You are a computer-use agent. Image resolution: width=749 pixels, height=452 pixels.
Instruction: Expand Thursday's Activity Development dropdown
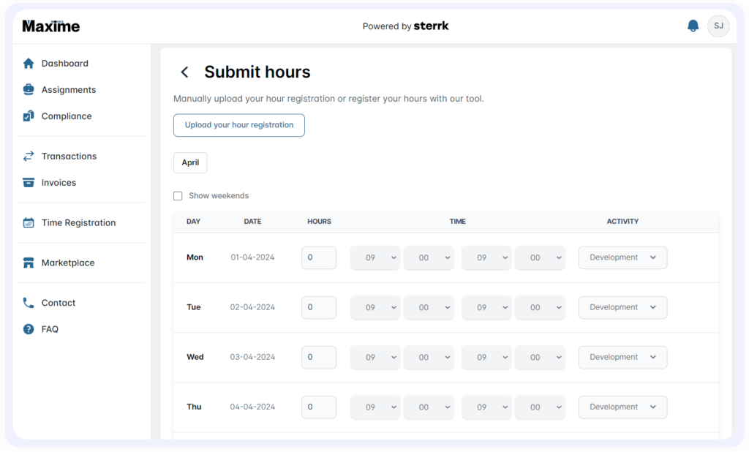[x=622, y=407]
